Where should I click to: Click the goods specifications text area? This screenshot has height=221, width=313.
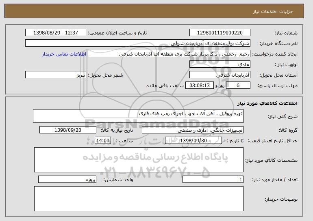[139, 160]
